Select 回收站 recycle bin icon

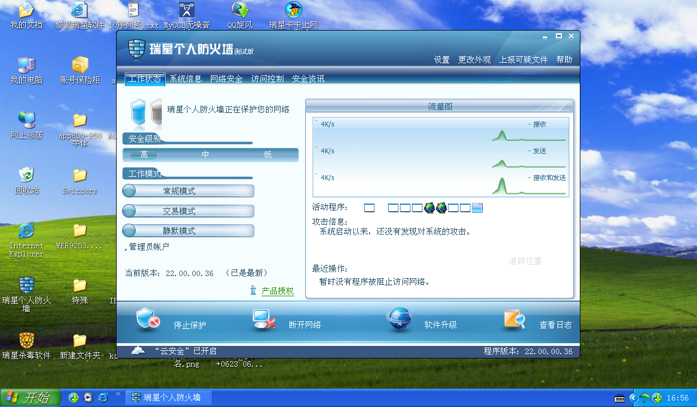(26, 181)
